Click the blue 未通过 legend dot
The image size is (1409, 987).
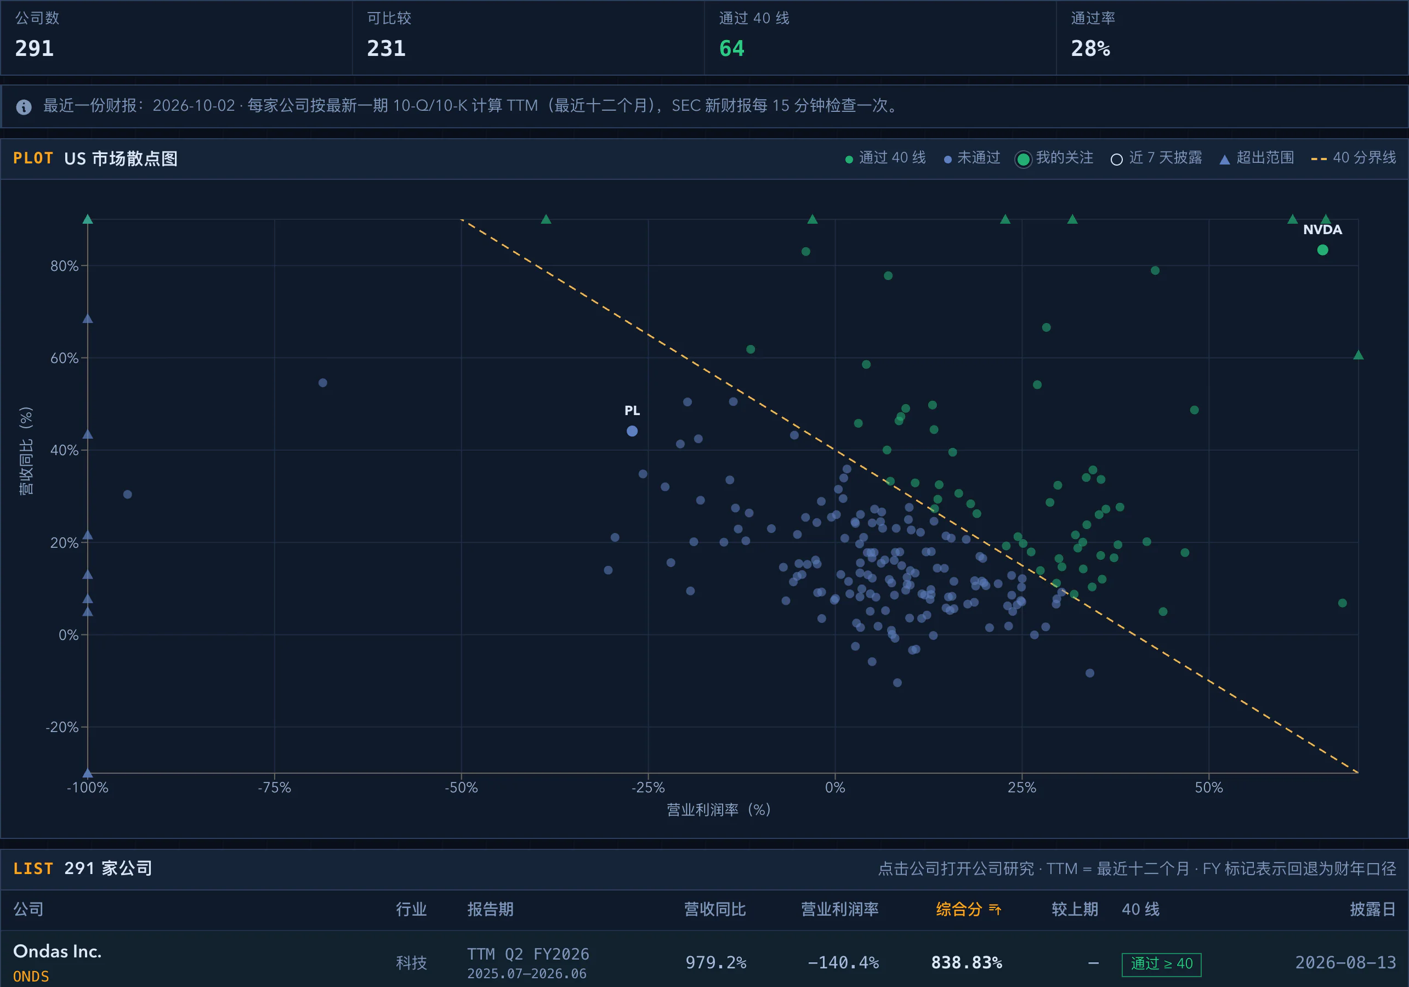tap(947, 160)
